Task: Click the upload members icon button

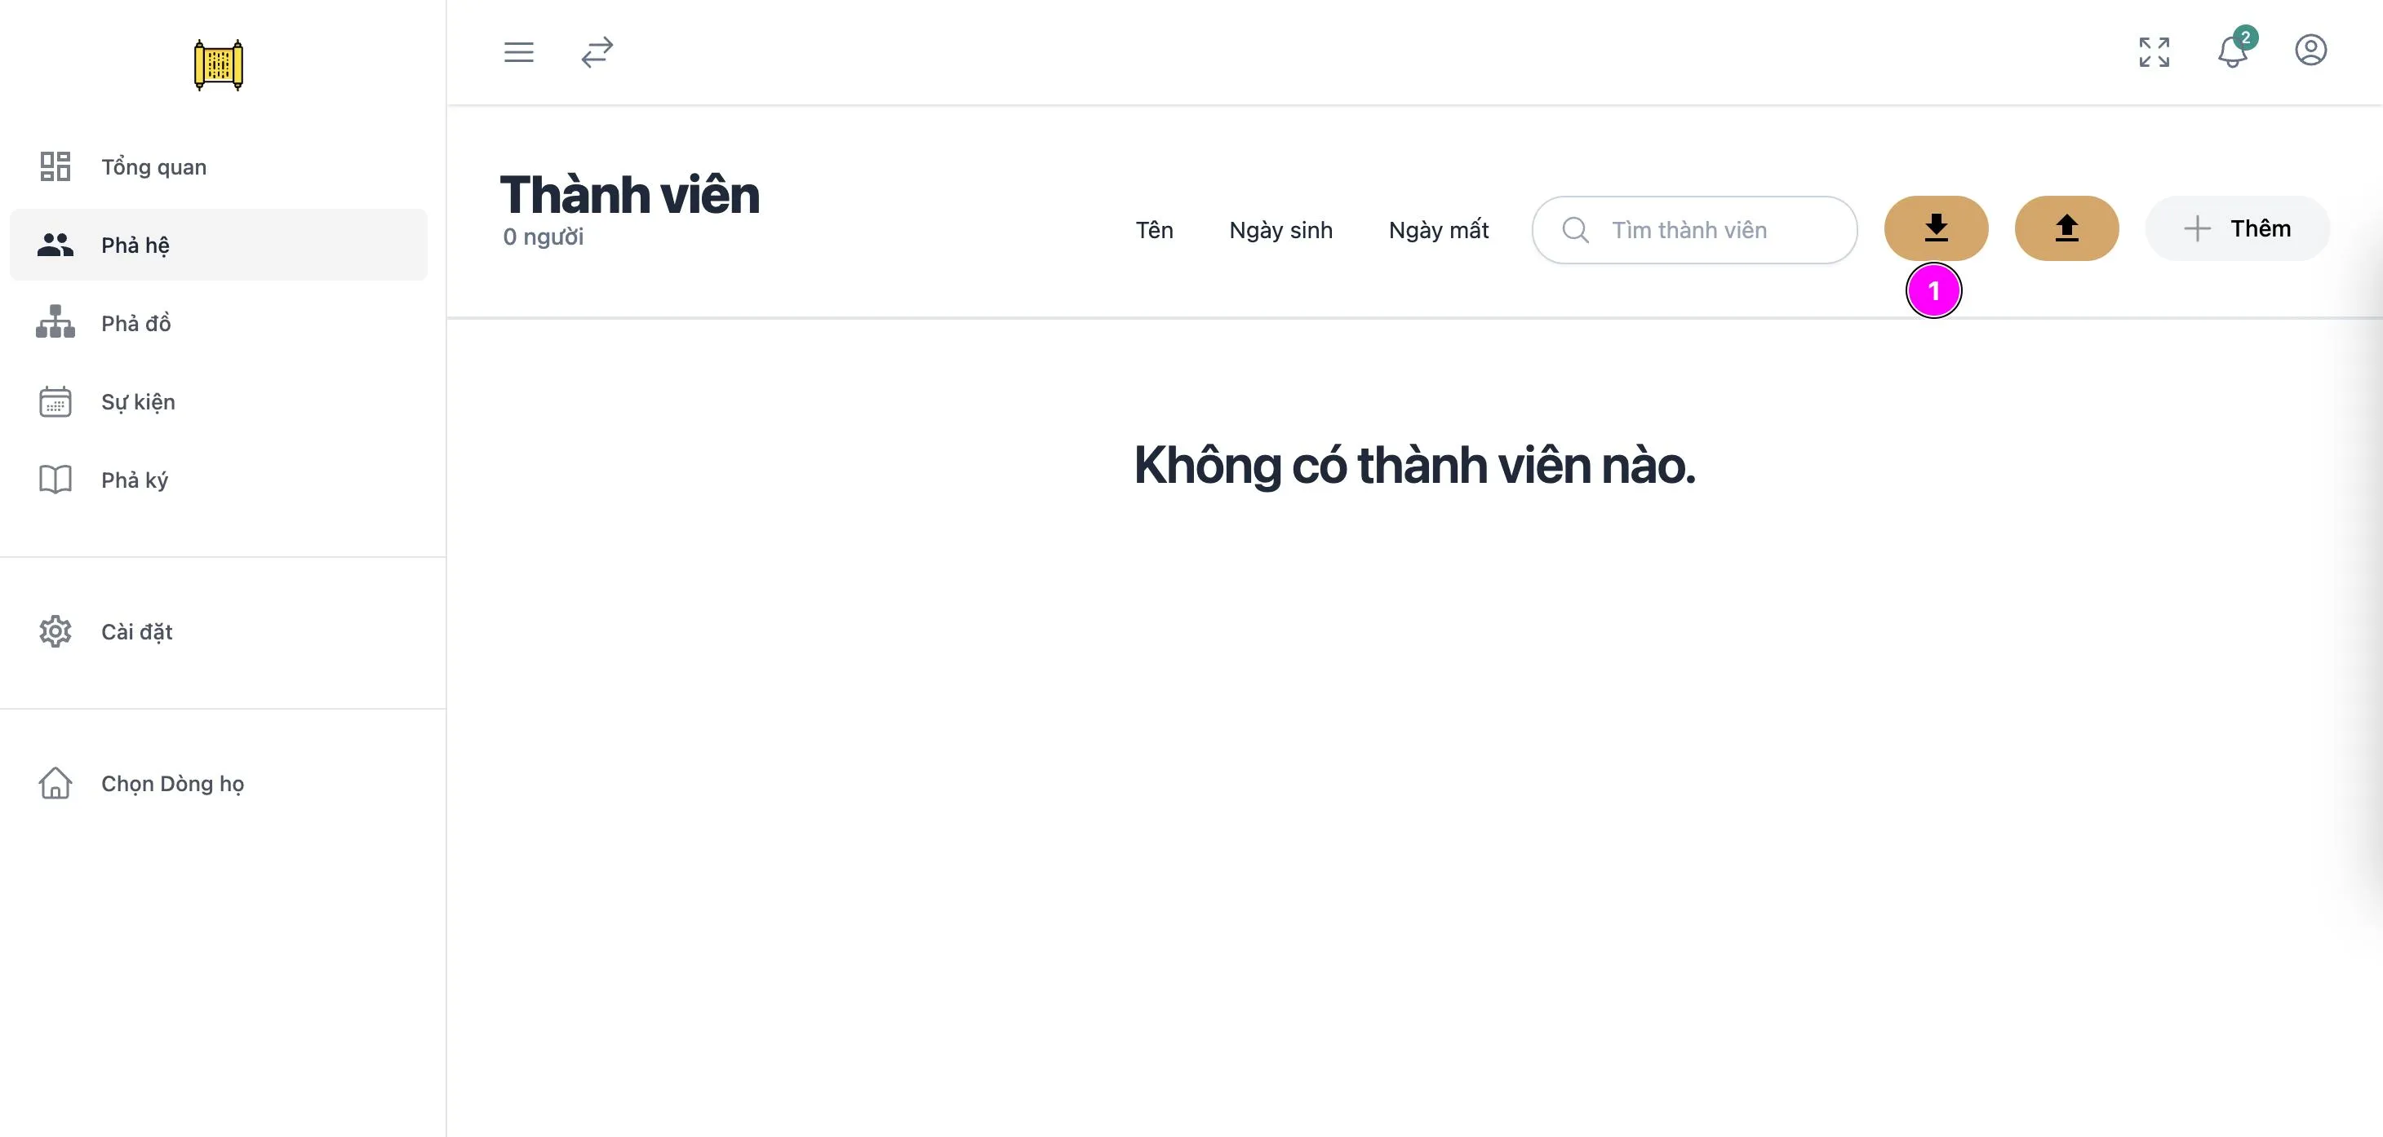Action: (x=2067, y=228)
